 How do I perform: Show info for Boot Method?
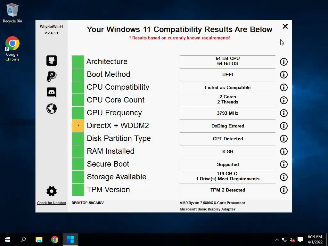click(284, 75)
